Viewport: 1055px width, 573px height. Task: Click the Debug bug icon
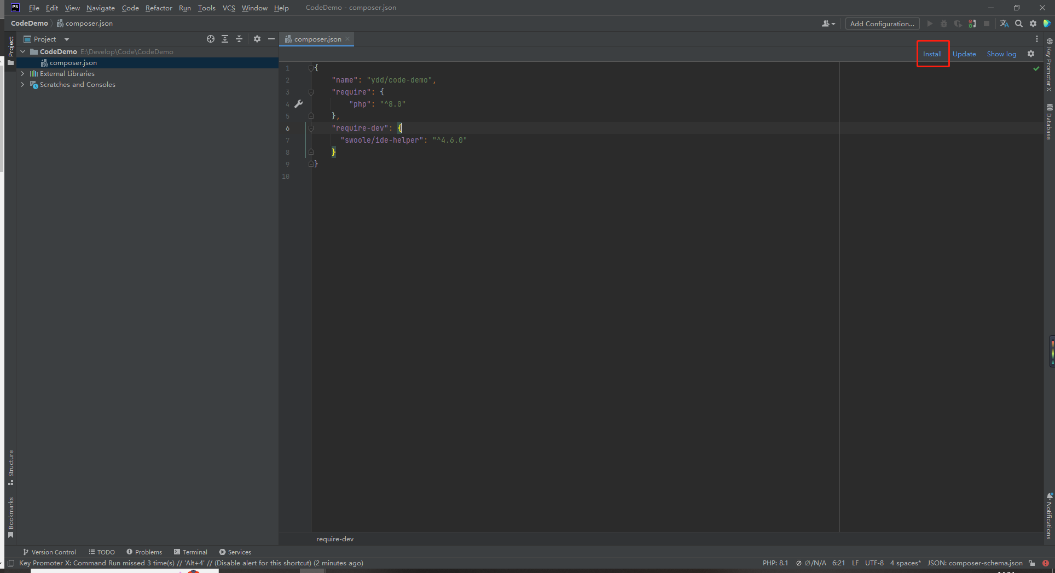pos(944,24)
